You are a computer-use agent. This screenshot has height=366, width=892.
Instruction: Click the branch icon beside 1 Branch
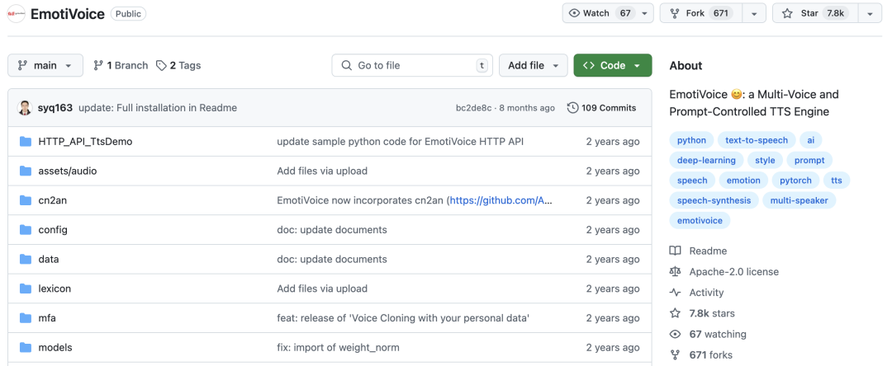[98, 65]
